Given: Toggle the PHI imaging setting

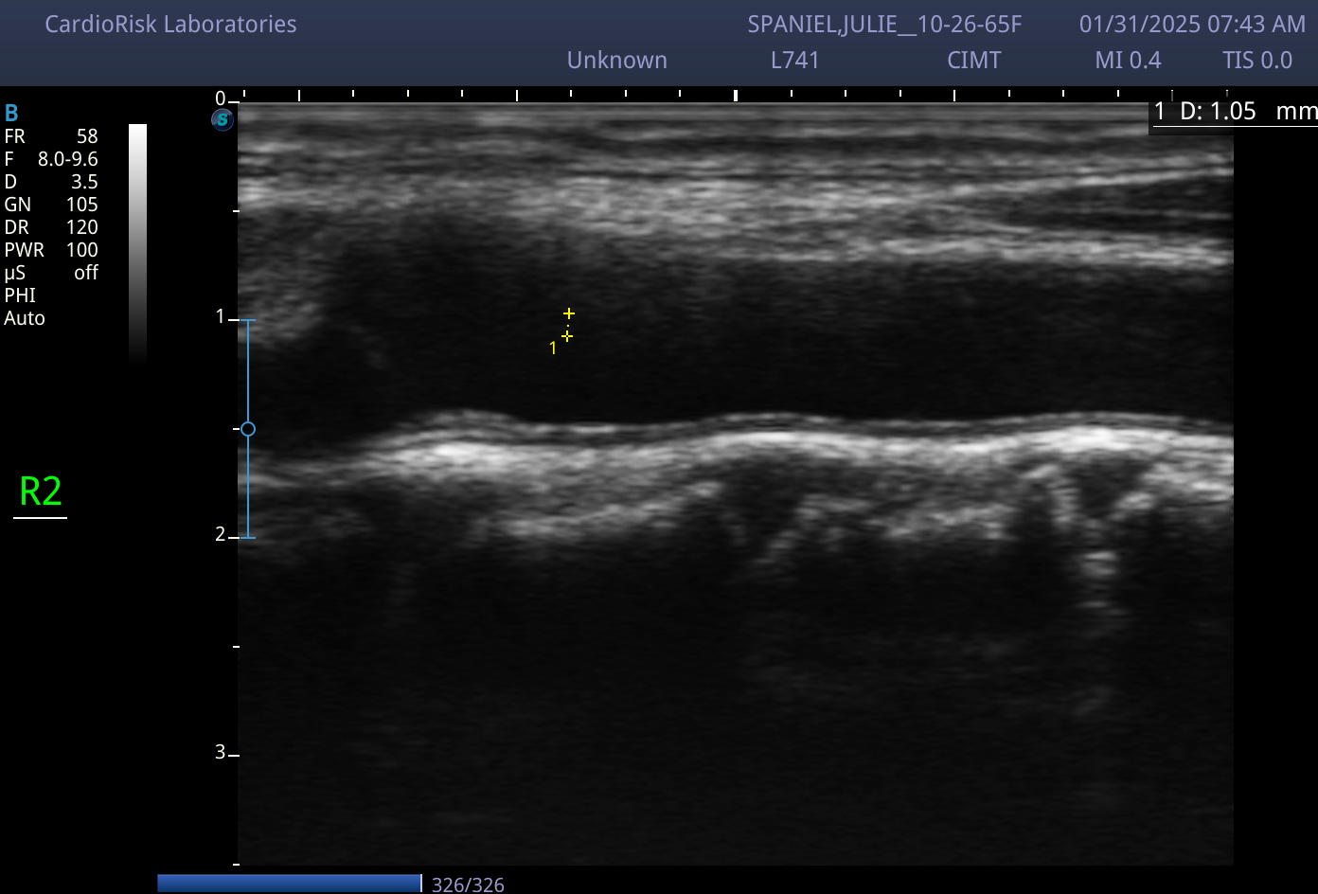Looking at the screenshot, I should [x=20, y=295].
